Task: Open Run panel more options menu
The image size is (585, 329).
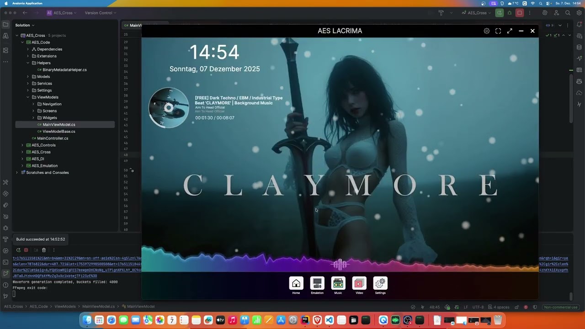Action: tap(53, 250)
